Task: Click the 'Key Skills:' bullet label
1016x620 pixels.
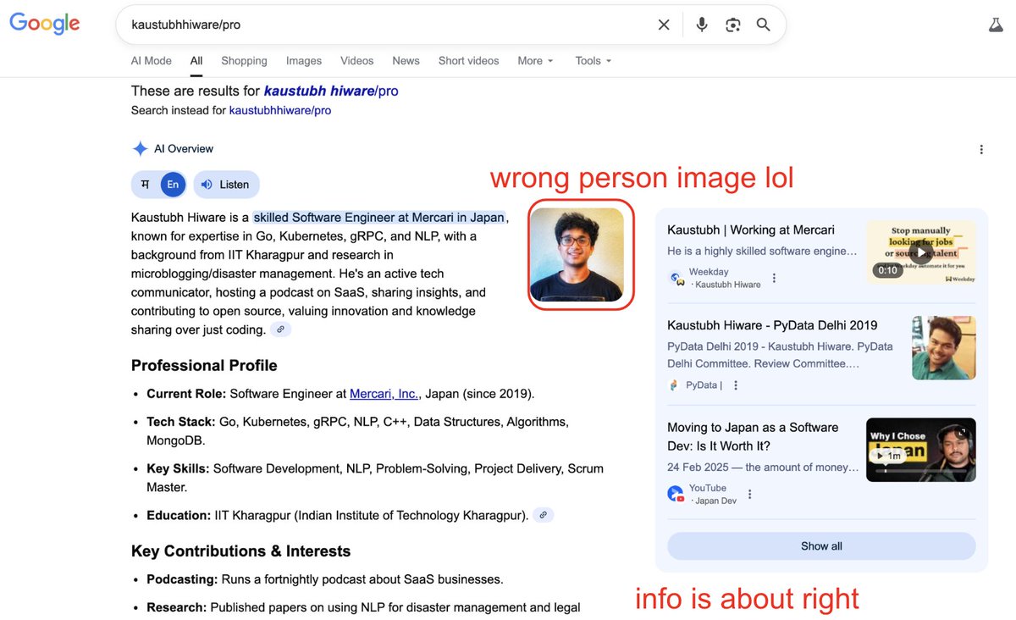Action: (178, 468)
